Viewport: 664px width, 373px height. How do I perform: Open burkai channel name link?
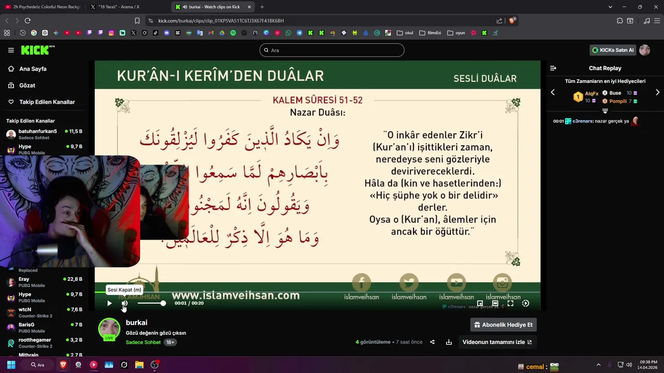[x=136, y=323]
